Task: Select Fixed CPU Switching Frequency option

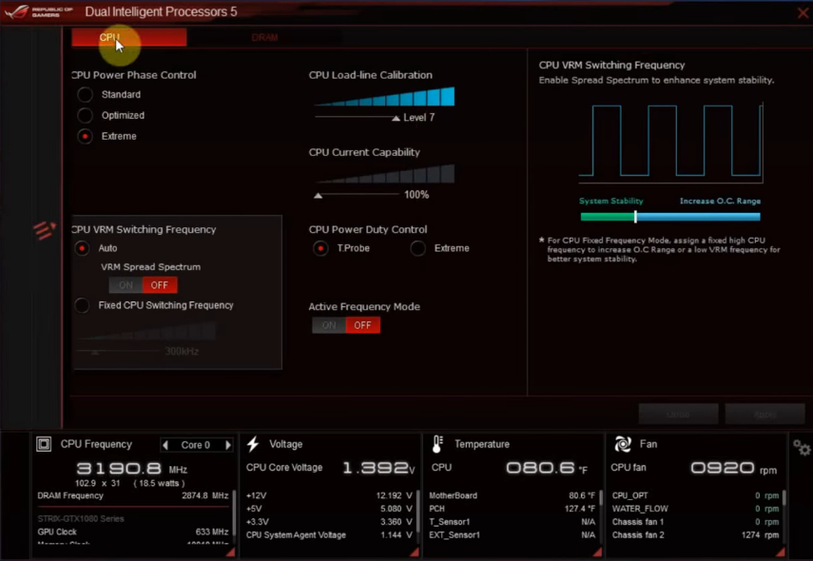Action: (x=82, y=305)
